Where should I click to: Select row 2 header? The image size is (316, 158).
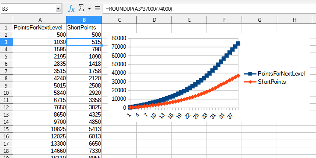[x=6, y=35]
